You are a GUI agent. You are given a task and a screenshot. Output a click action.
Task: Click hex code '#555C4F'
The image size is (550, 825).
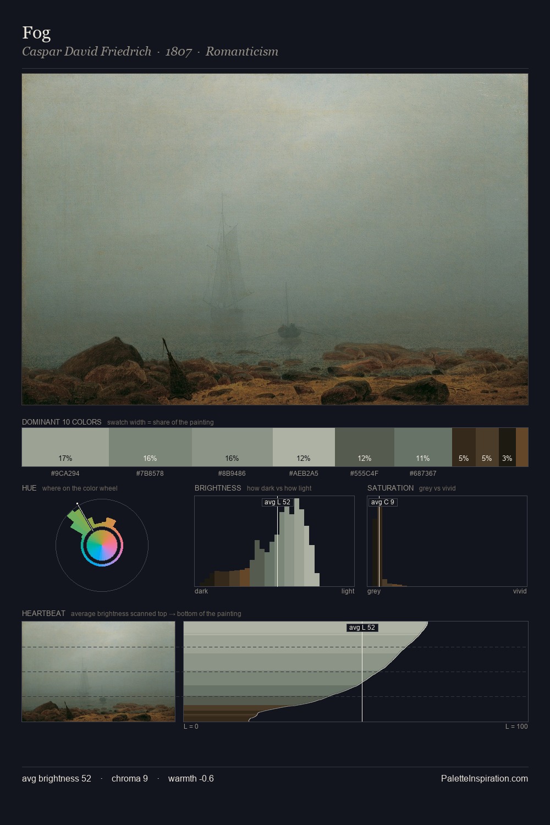click(x=364, y=473)
